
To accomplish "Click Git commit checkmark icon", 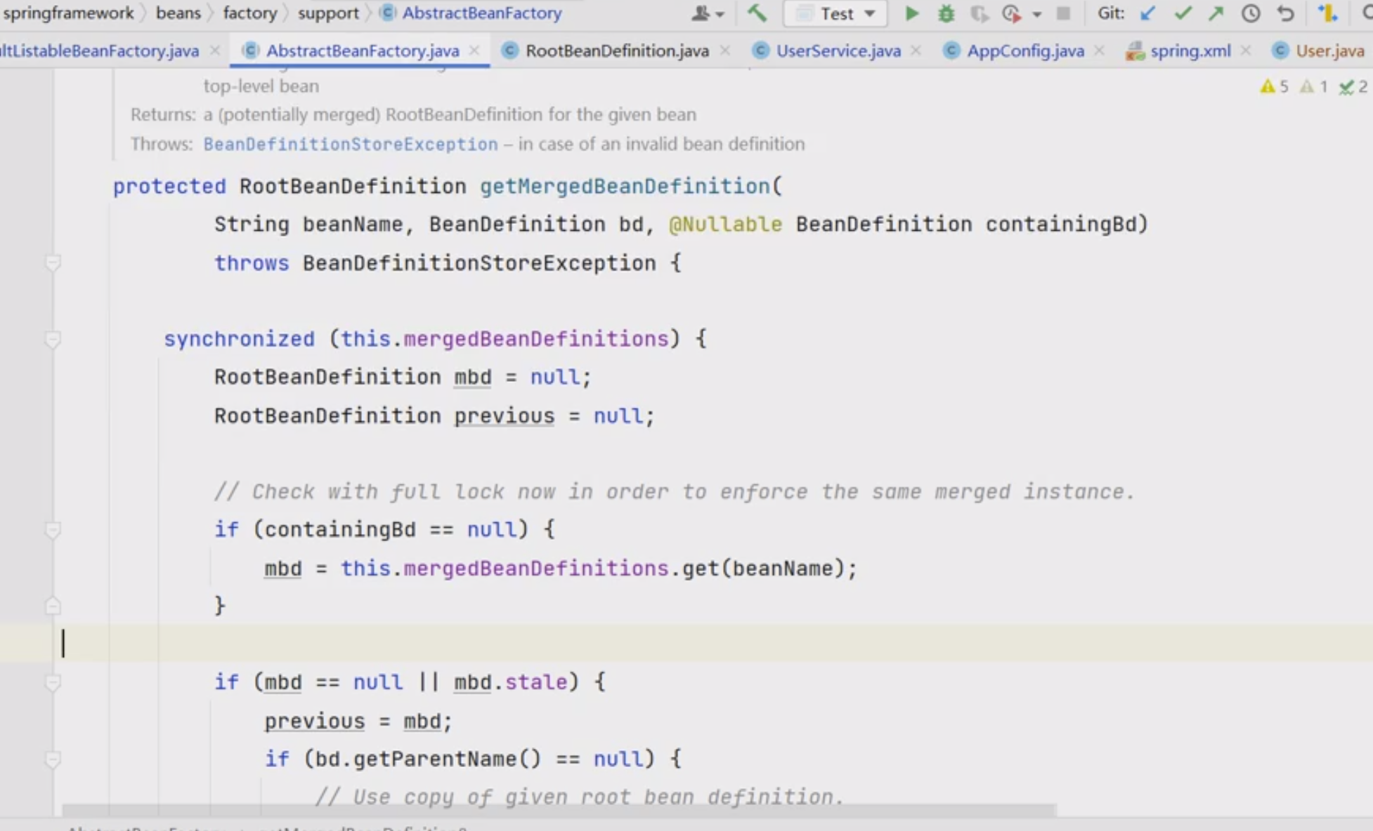I will pos(1183,13).
